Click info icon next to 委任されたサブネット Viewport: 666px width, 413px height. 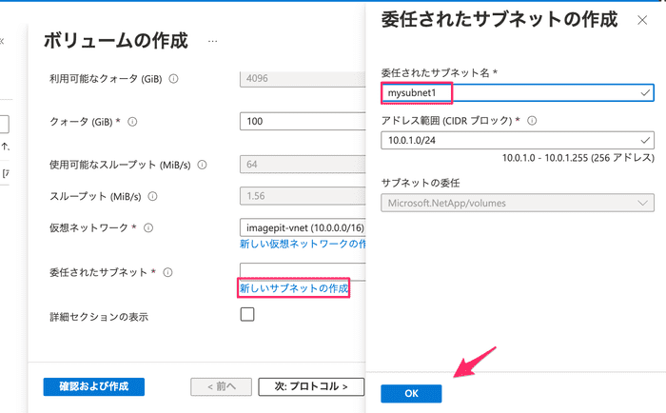click(x=167, y=272)
